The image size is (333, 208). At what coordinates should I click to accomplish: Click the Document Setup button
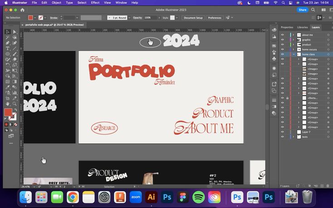[x=193, y=18]
